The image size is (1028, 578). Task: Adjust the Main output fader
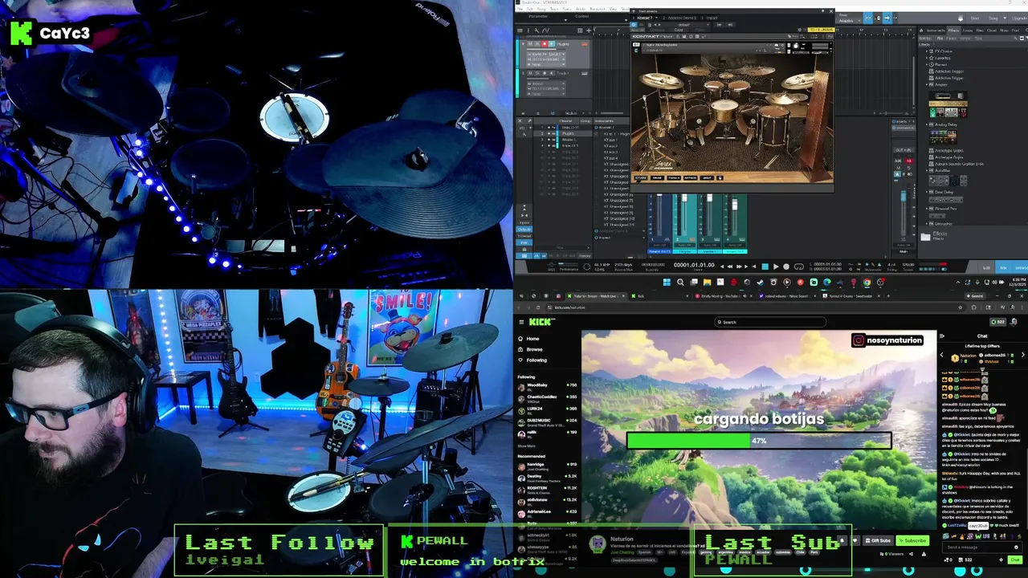[904, 196]
